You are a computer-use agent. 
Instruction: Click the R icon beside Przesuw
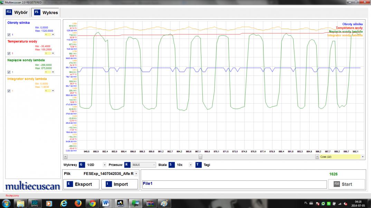click(x=127, y=165)
